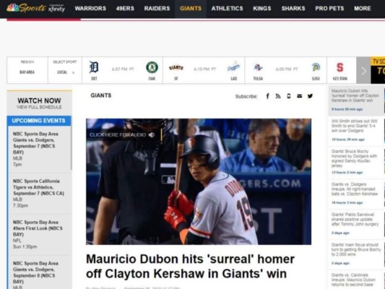
Task: Advance the scoreboard with the right arrow
Action: [x=363, y=71]
